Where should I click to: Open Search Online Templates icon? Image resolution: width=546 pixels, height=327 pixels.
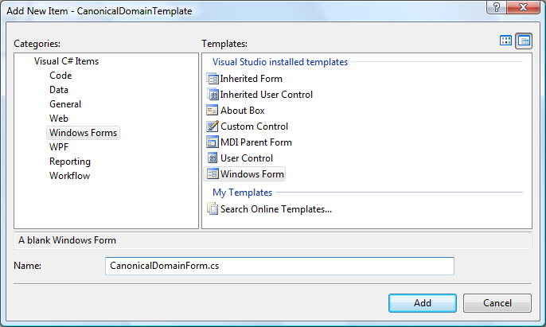[213, 209]
